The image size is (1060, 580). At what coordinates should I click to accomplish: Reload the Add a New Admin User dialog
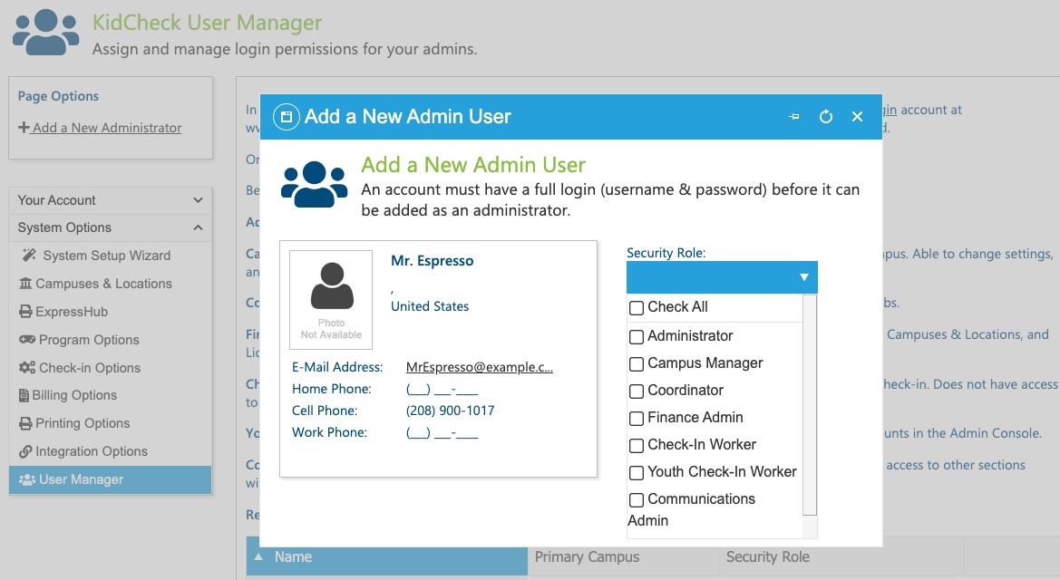point(825,116)
